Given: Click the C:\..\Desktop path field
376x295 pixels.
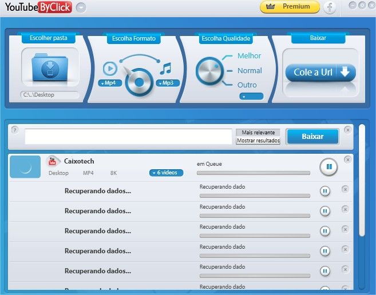Looking at the screenshot, I should [50, 95].
